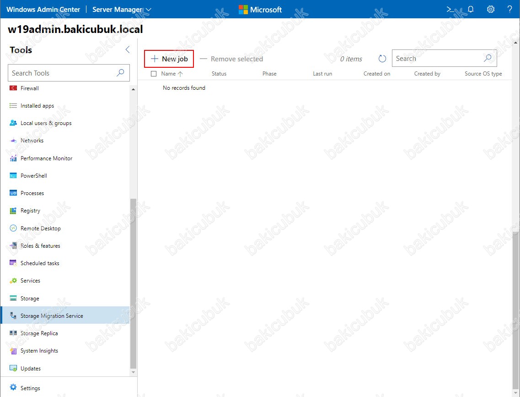Screen dimensions: 520x397
Task: Open the Updates tool label
Action: pos(31,369)
